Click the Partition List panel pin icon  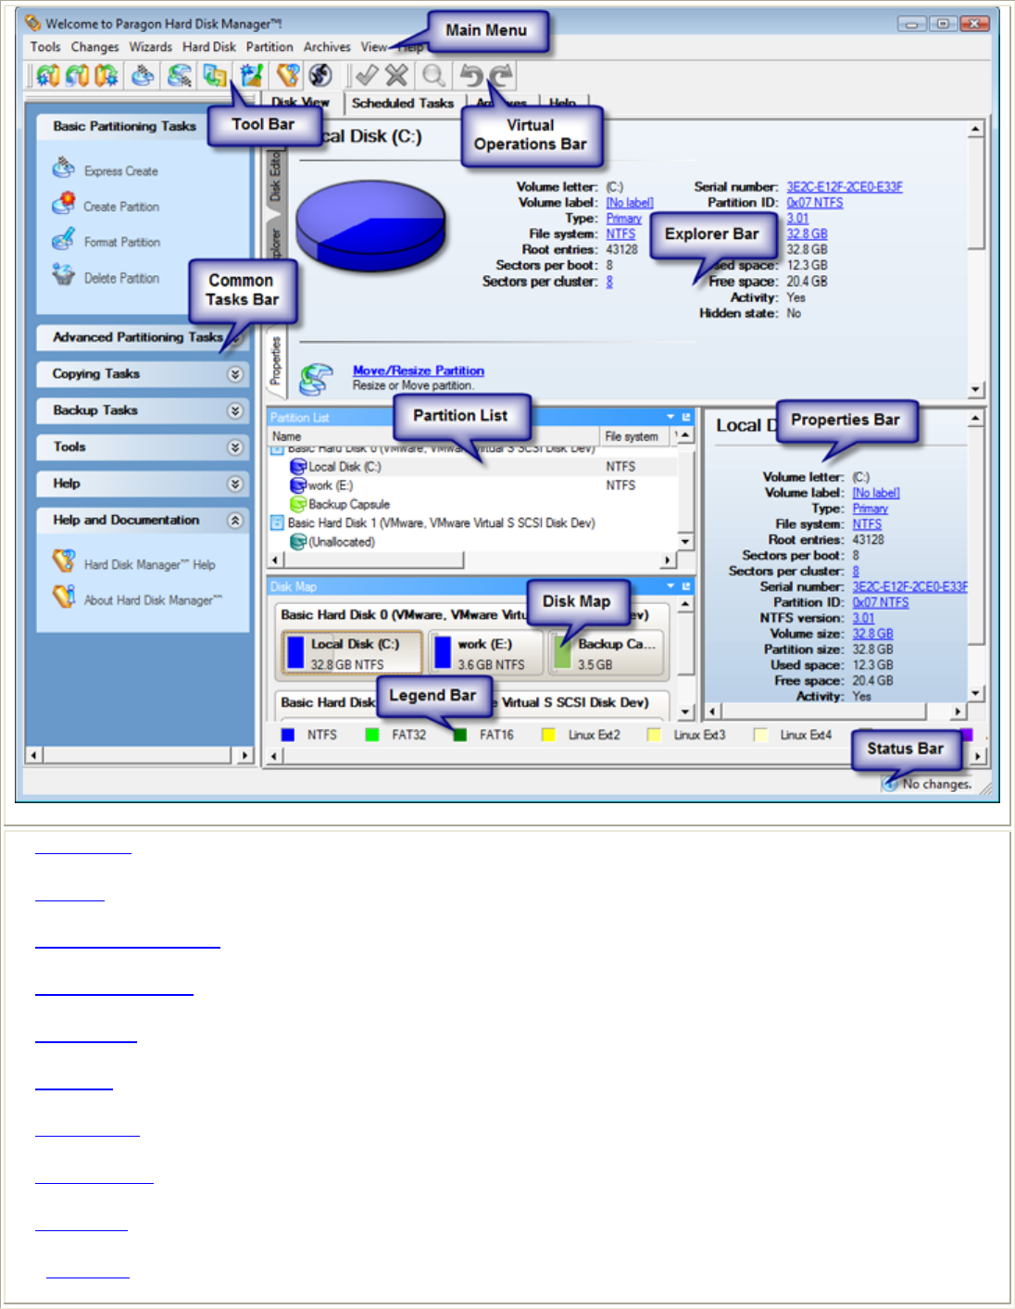tap(686, 417)
